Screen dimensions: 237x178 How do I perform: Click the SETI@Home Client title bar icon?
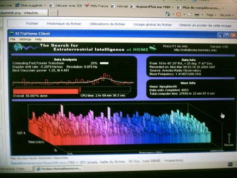(12, 33)
